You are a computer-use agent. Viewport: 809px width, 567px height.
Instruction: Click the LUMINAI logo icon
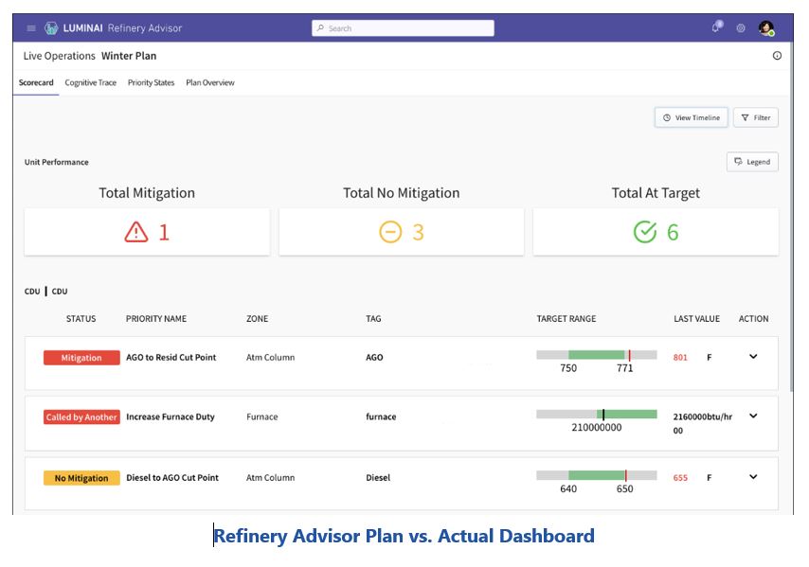51,27
